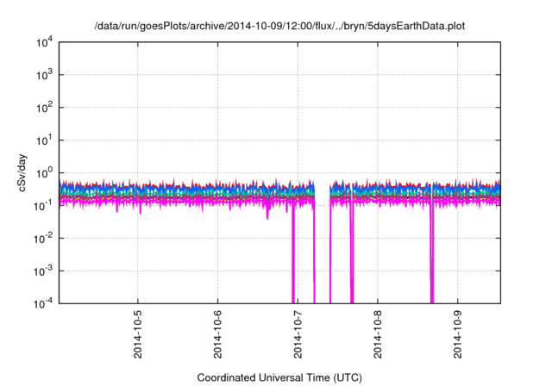Click the plot title file path text
This screenshot has width=552, height=386.
(x=279, y=27)
